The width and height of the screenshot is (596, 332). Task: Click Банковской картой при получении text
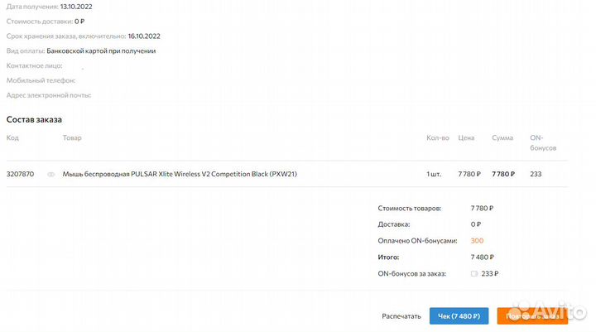click(x=101, y=51)
